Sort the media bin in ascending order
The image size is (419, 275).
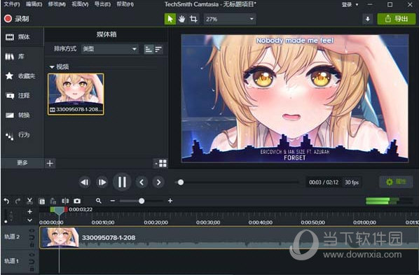[149, 50]
